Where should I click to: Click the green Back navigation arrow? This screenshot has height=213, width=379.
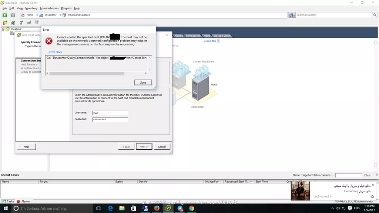coord(4,15)
